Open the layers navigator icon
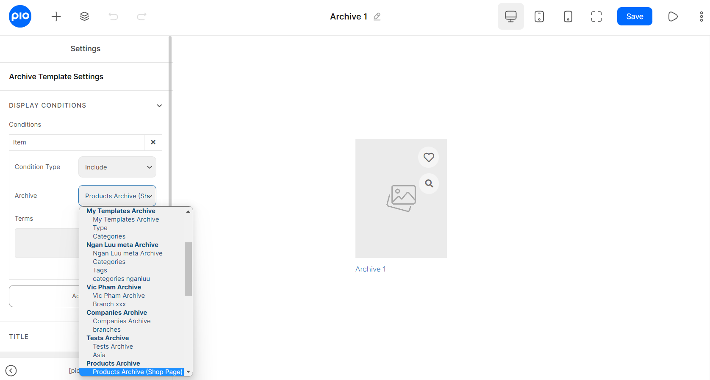 coord(84,17)
